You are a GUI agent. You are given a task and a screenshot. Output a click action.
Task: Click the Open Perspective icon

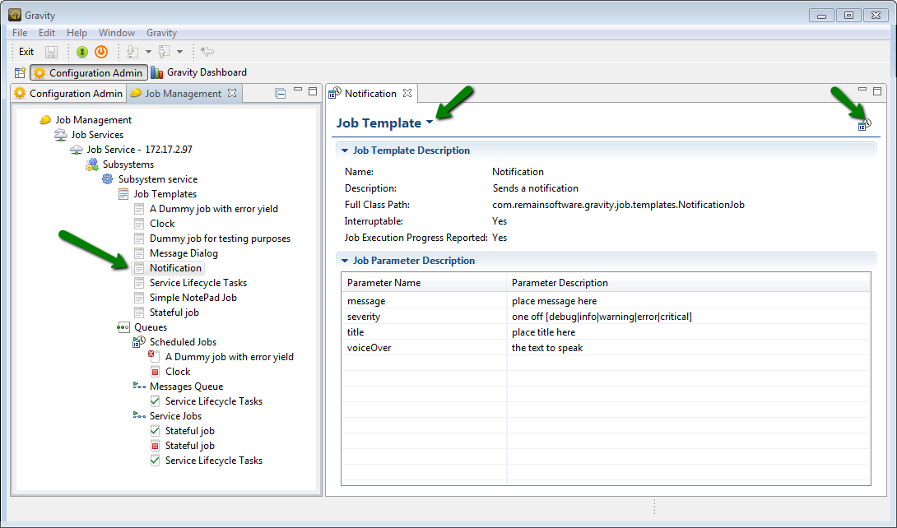tap(20, 72)
